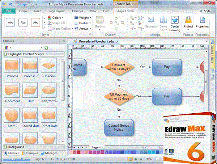Select first page view mode icon in status bar
Image resolution: width=217 pixels, height=164 pixels.
(x=130, y=159)
